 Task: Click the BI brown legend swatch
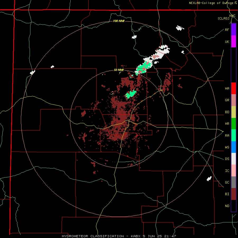pos(234,194)
